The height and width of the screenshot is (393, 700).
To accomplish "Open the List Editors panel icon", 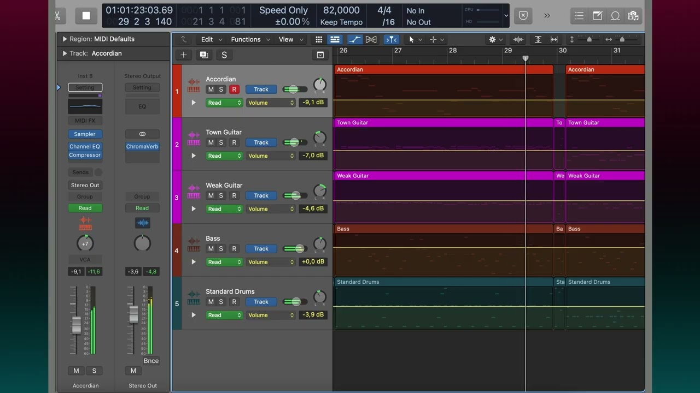I will pyautogui.click(x=579, y=16).
